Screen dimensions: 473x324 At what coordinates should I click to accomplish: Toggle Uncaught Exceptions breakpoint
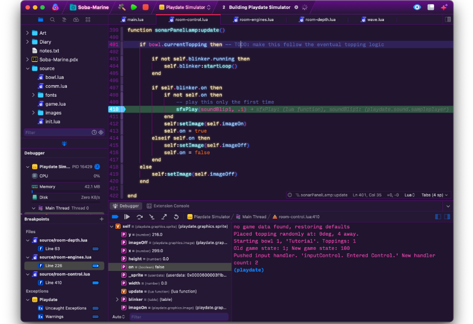click(95, 308)
